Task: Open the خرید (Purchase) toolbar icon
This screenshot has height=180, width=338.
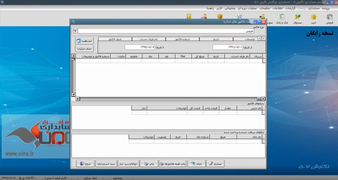Action: click(313, 18)
